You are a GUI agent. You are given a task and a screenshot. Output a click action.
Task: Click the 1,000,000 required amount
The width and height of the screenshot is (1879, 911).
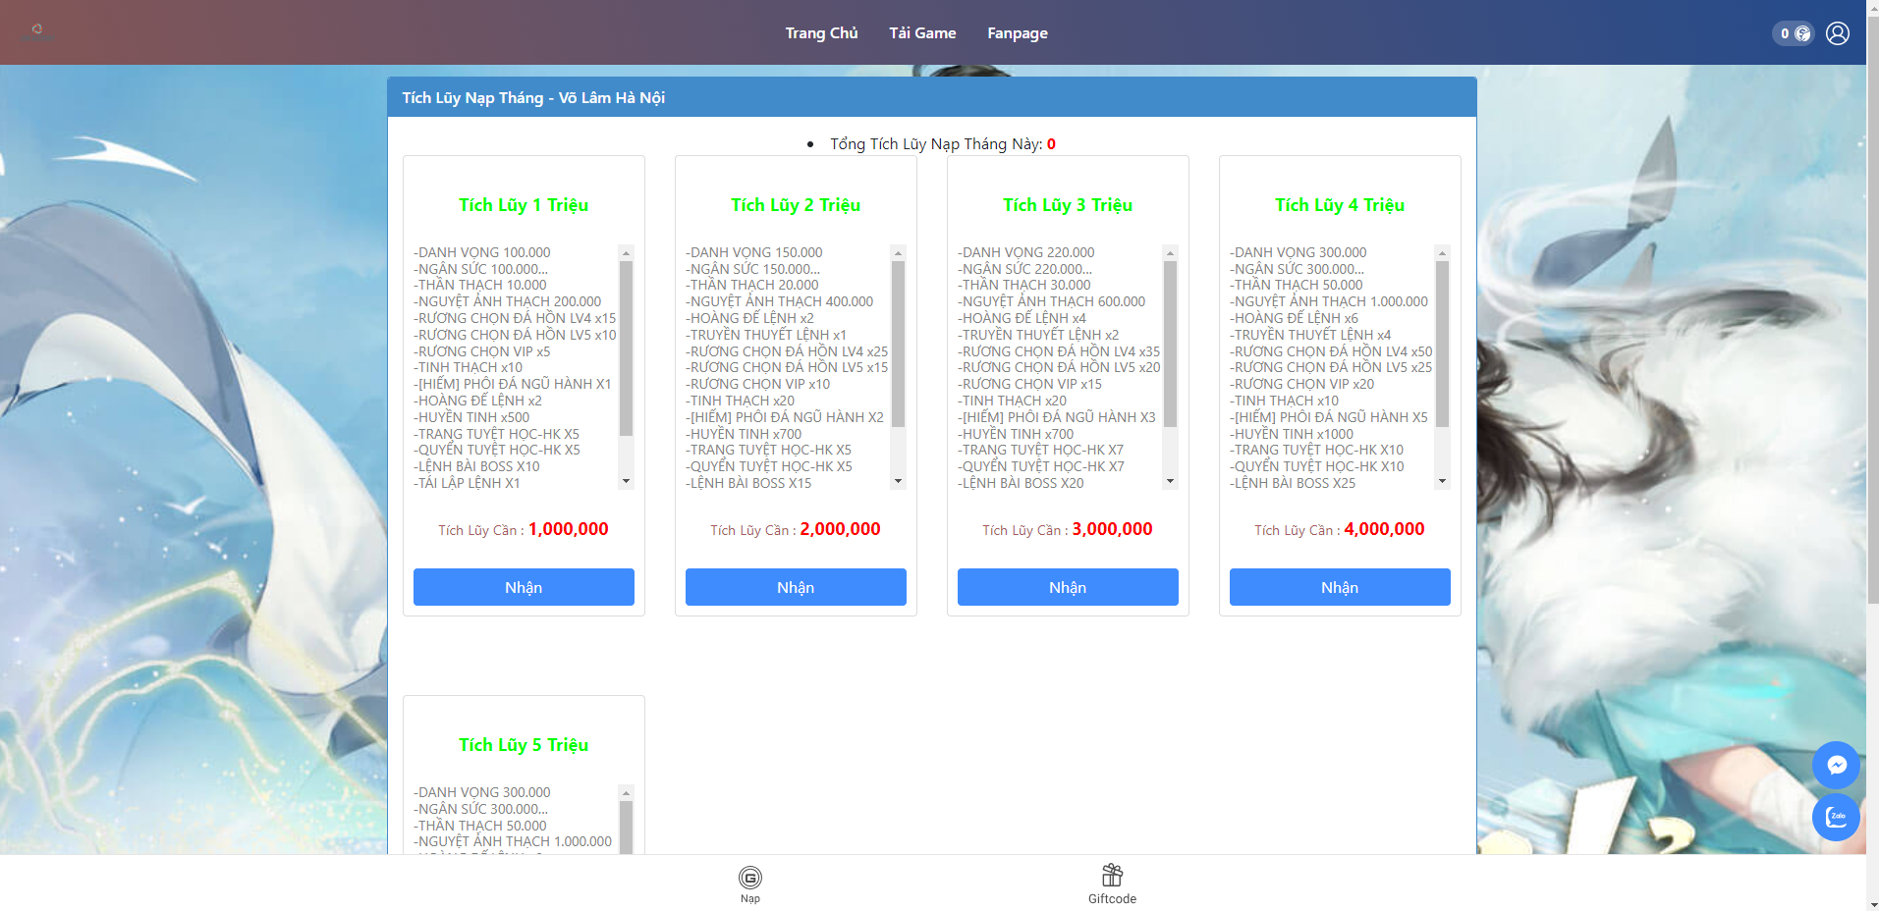pyautogui.click(x=569, y=529)
